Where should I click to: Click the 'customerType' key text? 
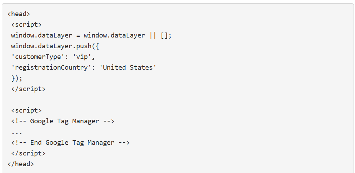point(38,57)
